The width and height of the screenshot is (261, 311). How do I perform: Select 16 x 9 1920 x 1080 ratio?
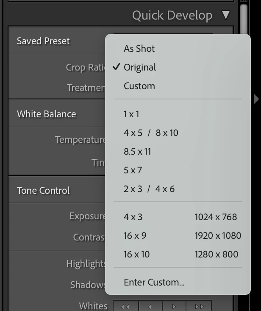182,235
